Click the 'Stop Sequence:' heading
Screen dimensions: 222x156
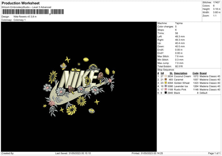166,70
